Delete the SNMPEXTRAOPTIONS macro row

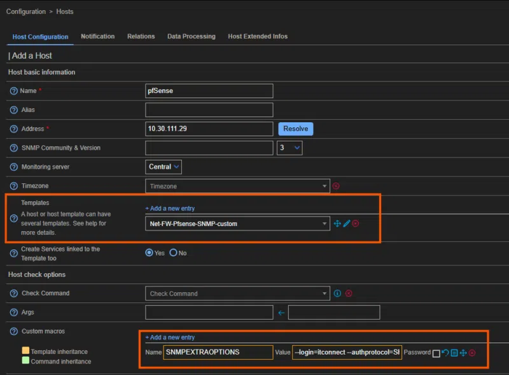pyautogui.click(x=472, y=353)
